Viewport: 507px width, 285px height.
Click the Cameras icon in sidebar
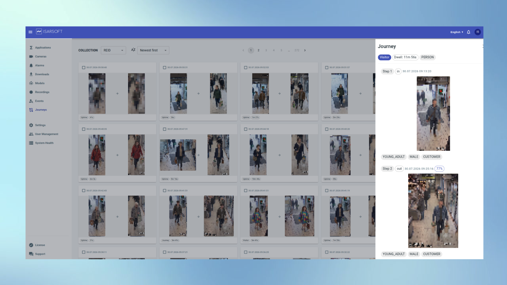[x=31, y=56]
